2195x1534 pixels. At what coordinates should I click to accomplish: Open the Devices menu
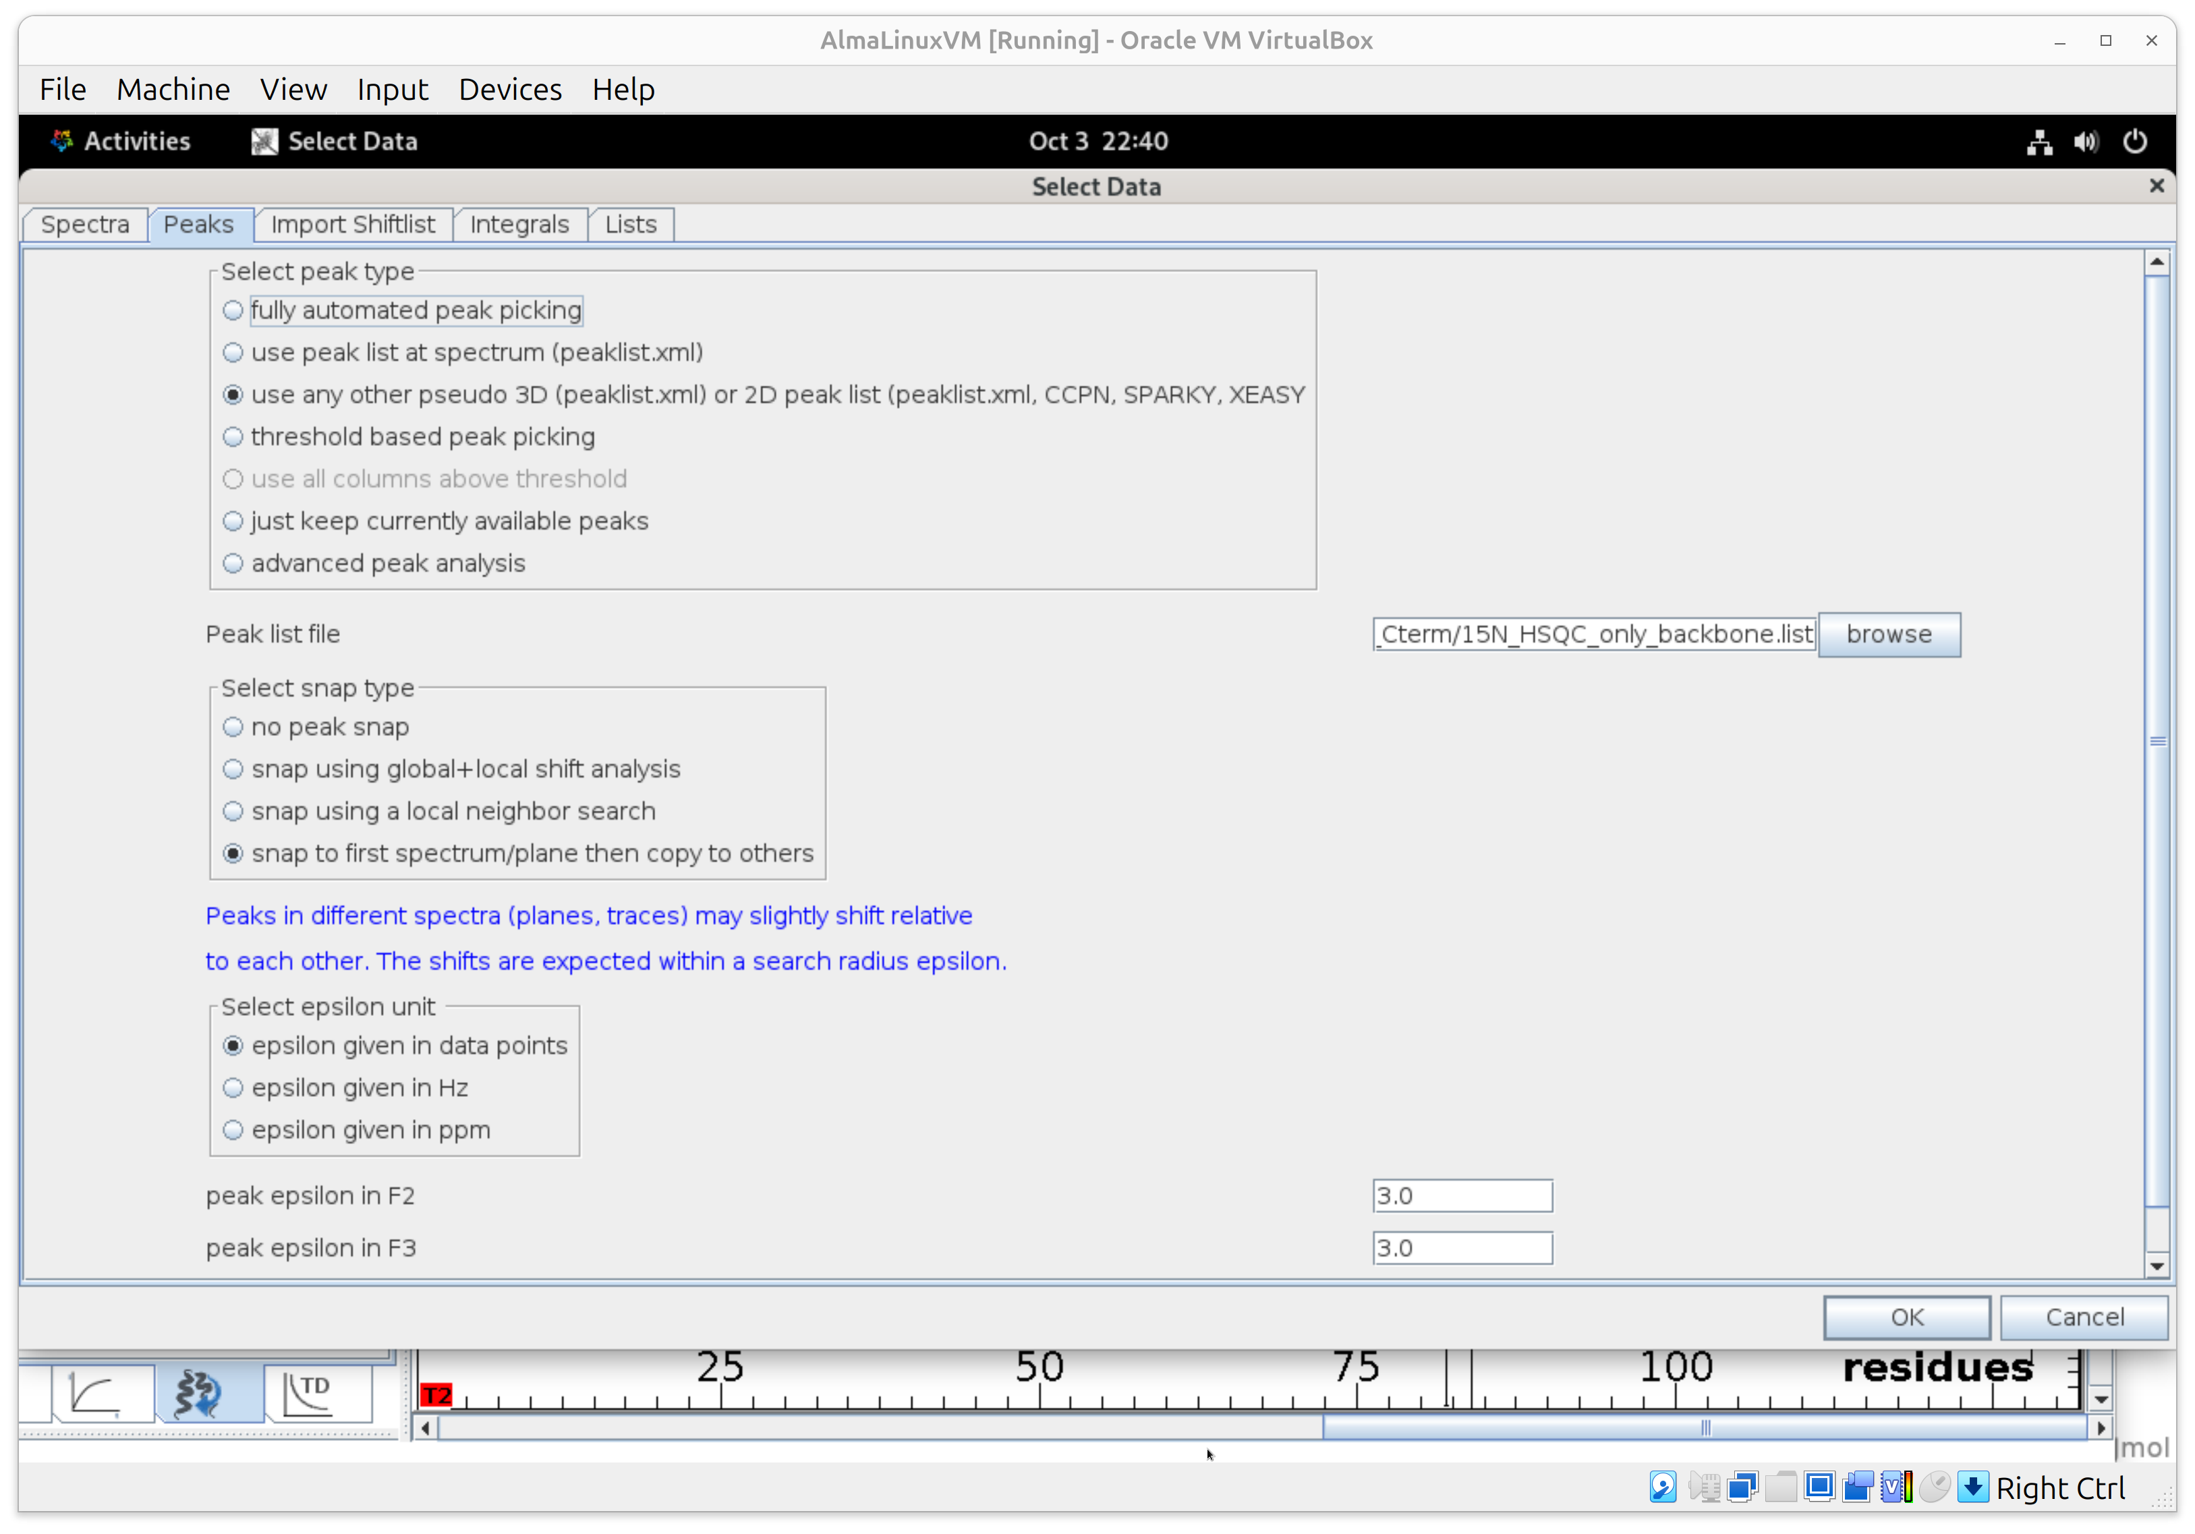coord(509,90)
